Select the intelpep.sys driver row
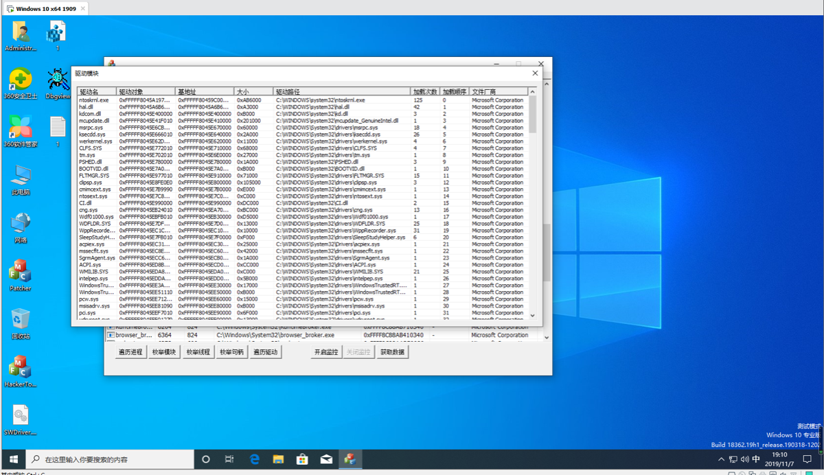 pyautogui.click(x=302, y=279)
